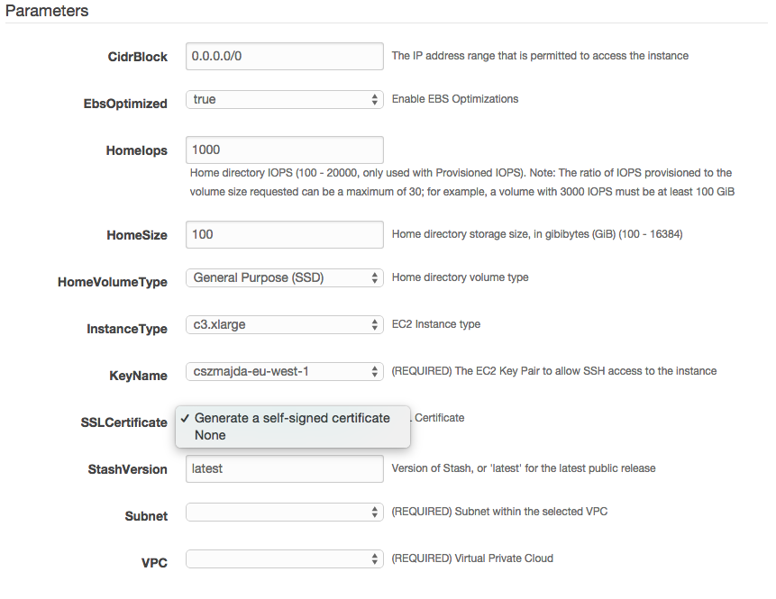Viewport: 776px width, 599px height.
Task: Open the VPC dropdown
Action: tap(285, 559)
